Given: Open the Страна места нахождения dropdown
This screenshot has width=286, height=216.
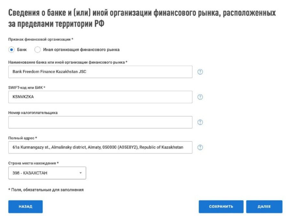Looking at the screenshot, I should click(x=47, y=173).
